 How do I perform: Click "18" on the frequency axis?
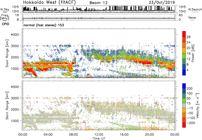tap(17, 15)
